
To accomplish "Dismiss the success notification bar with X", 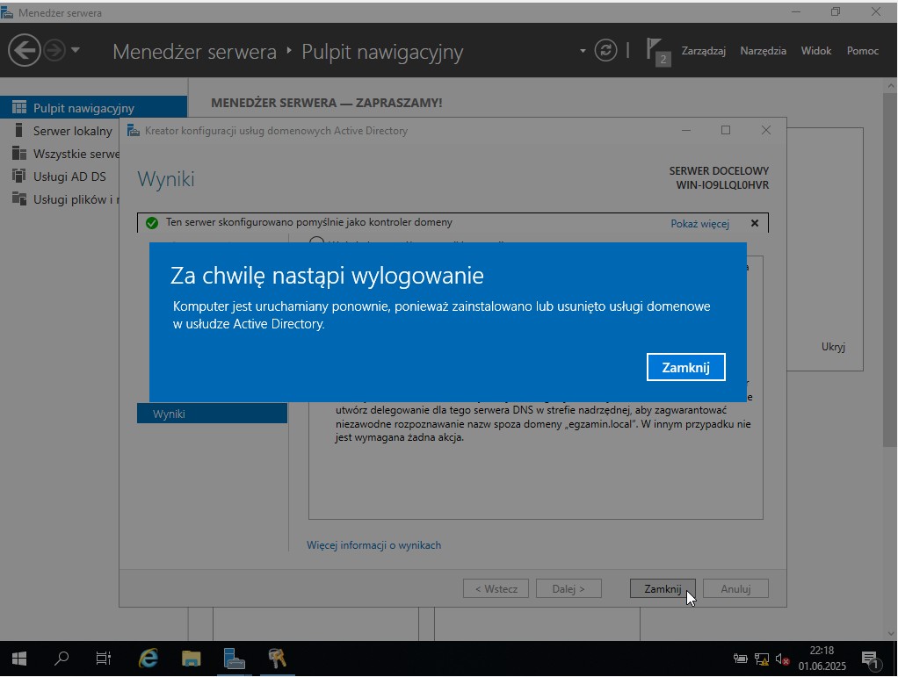I will click(754, 223).
